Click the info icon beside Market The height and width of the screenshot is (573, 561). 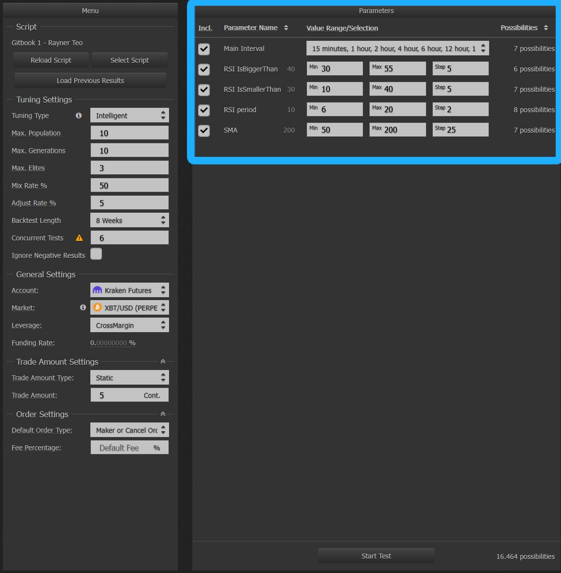[x=83, y=307]
